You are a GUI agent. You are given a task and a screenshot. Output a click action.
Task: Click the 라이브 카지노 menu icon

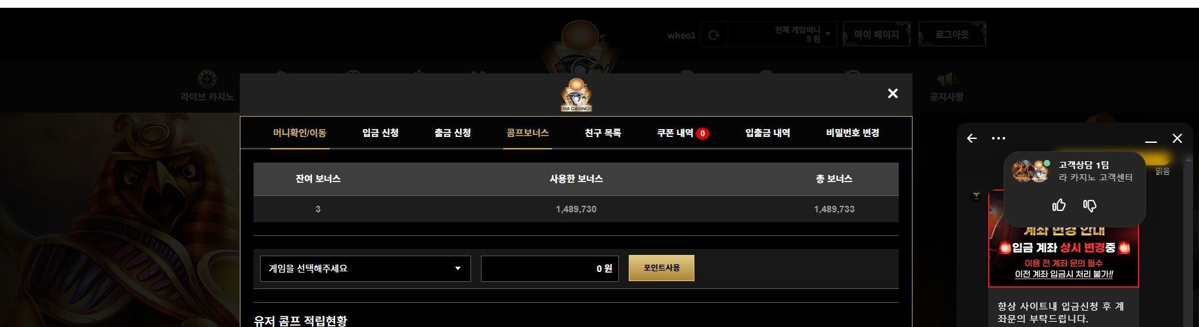coord(207,79)
